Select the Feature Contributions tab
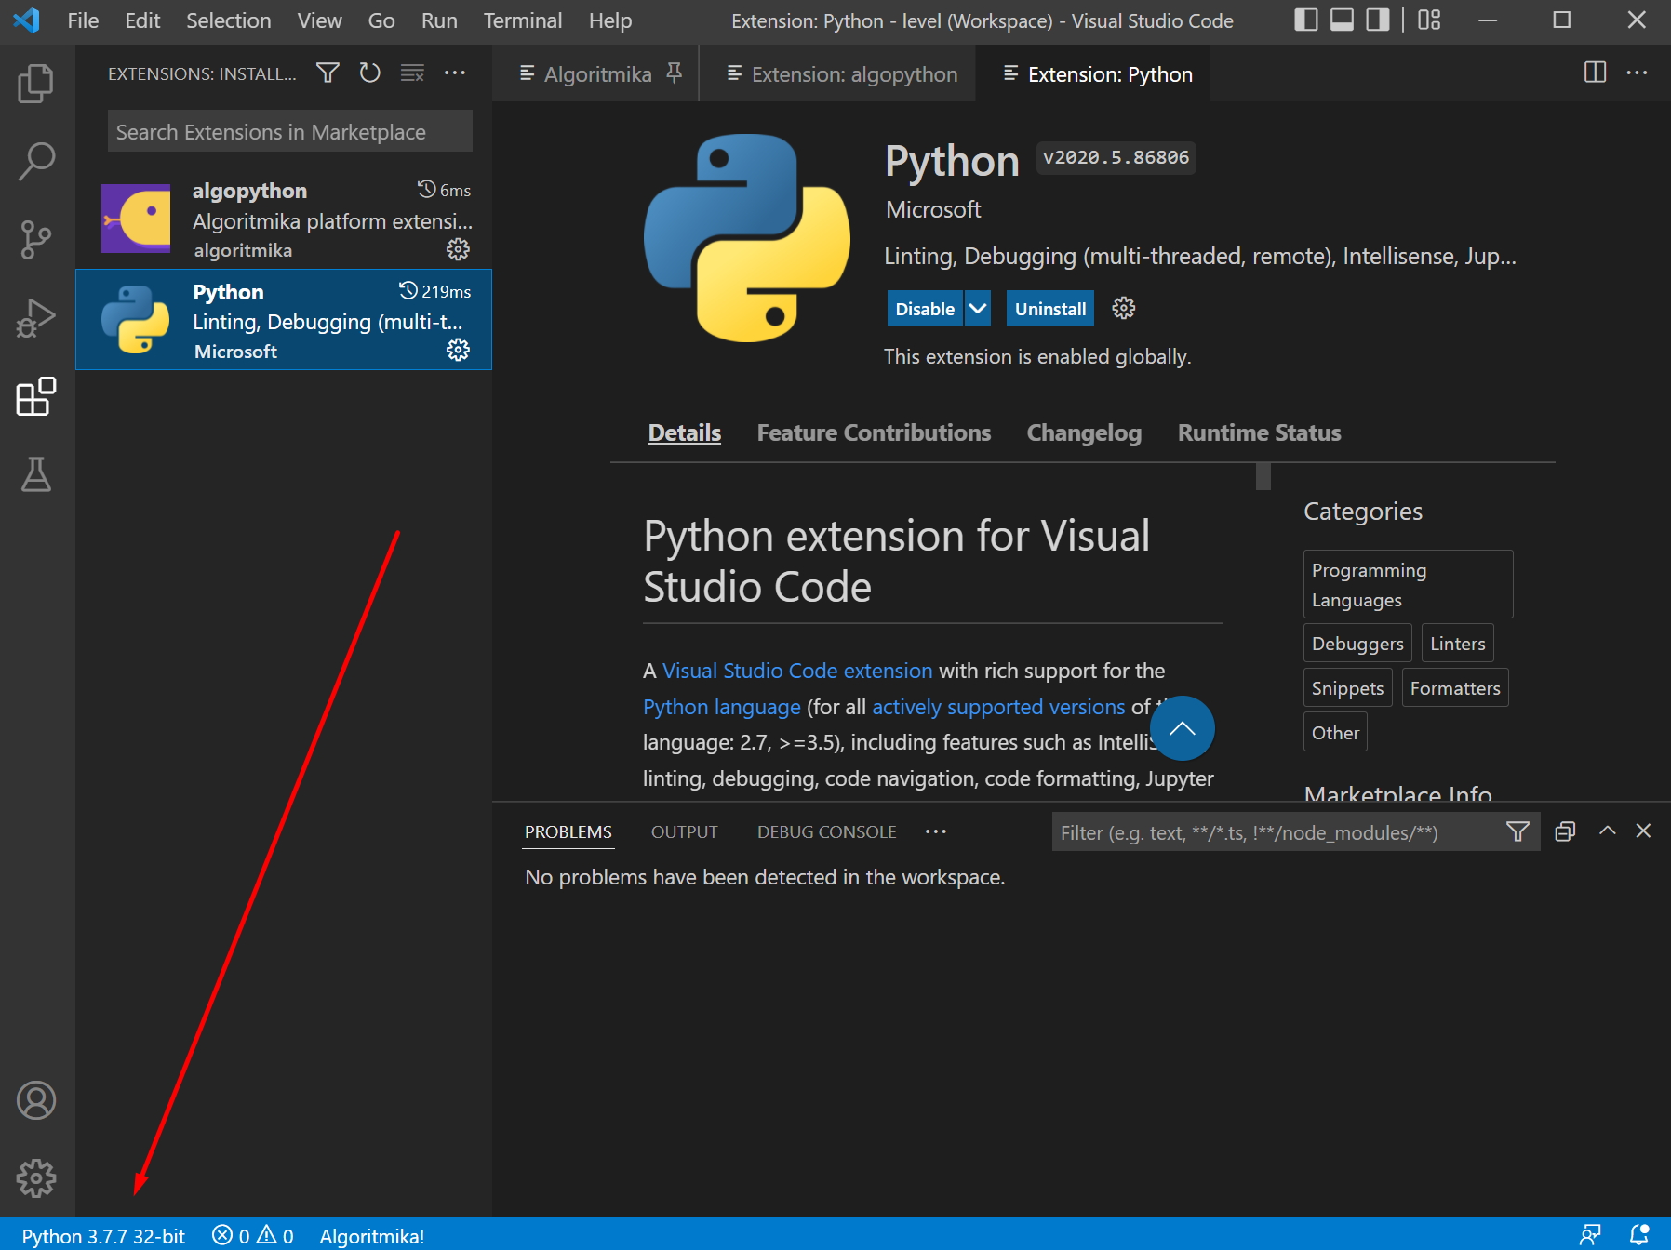The width and height of the screenshot is (1671, 1250). click(874, 432)
